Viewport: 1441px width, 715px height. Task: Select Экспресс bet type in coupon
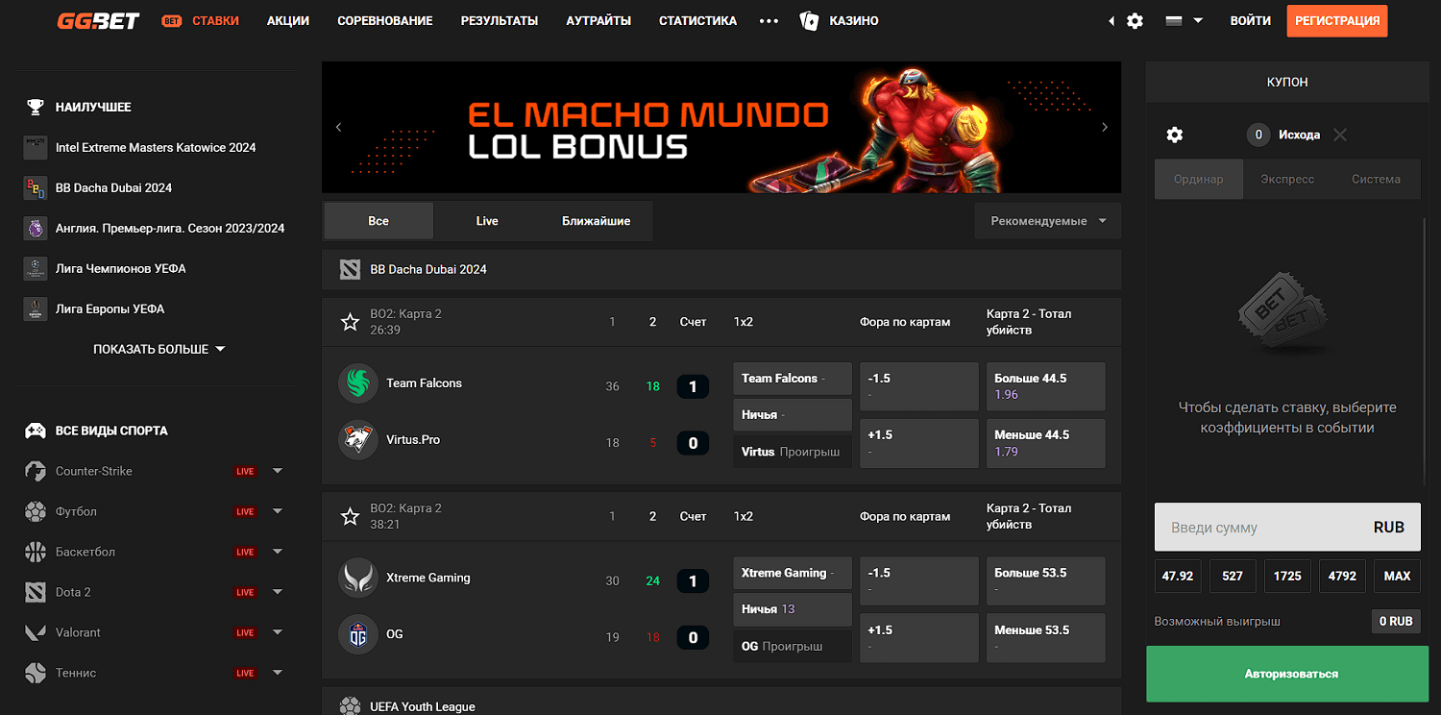coord(1287,179)
